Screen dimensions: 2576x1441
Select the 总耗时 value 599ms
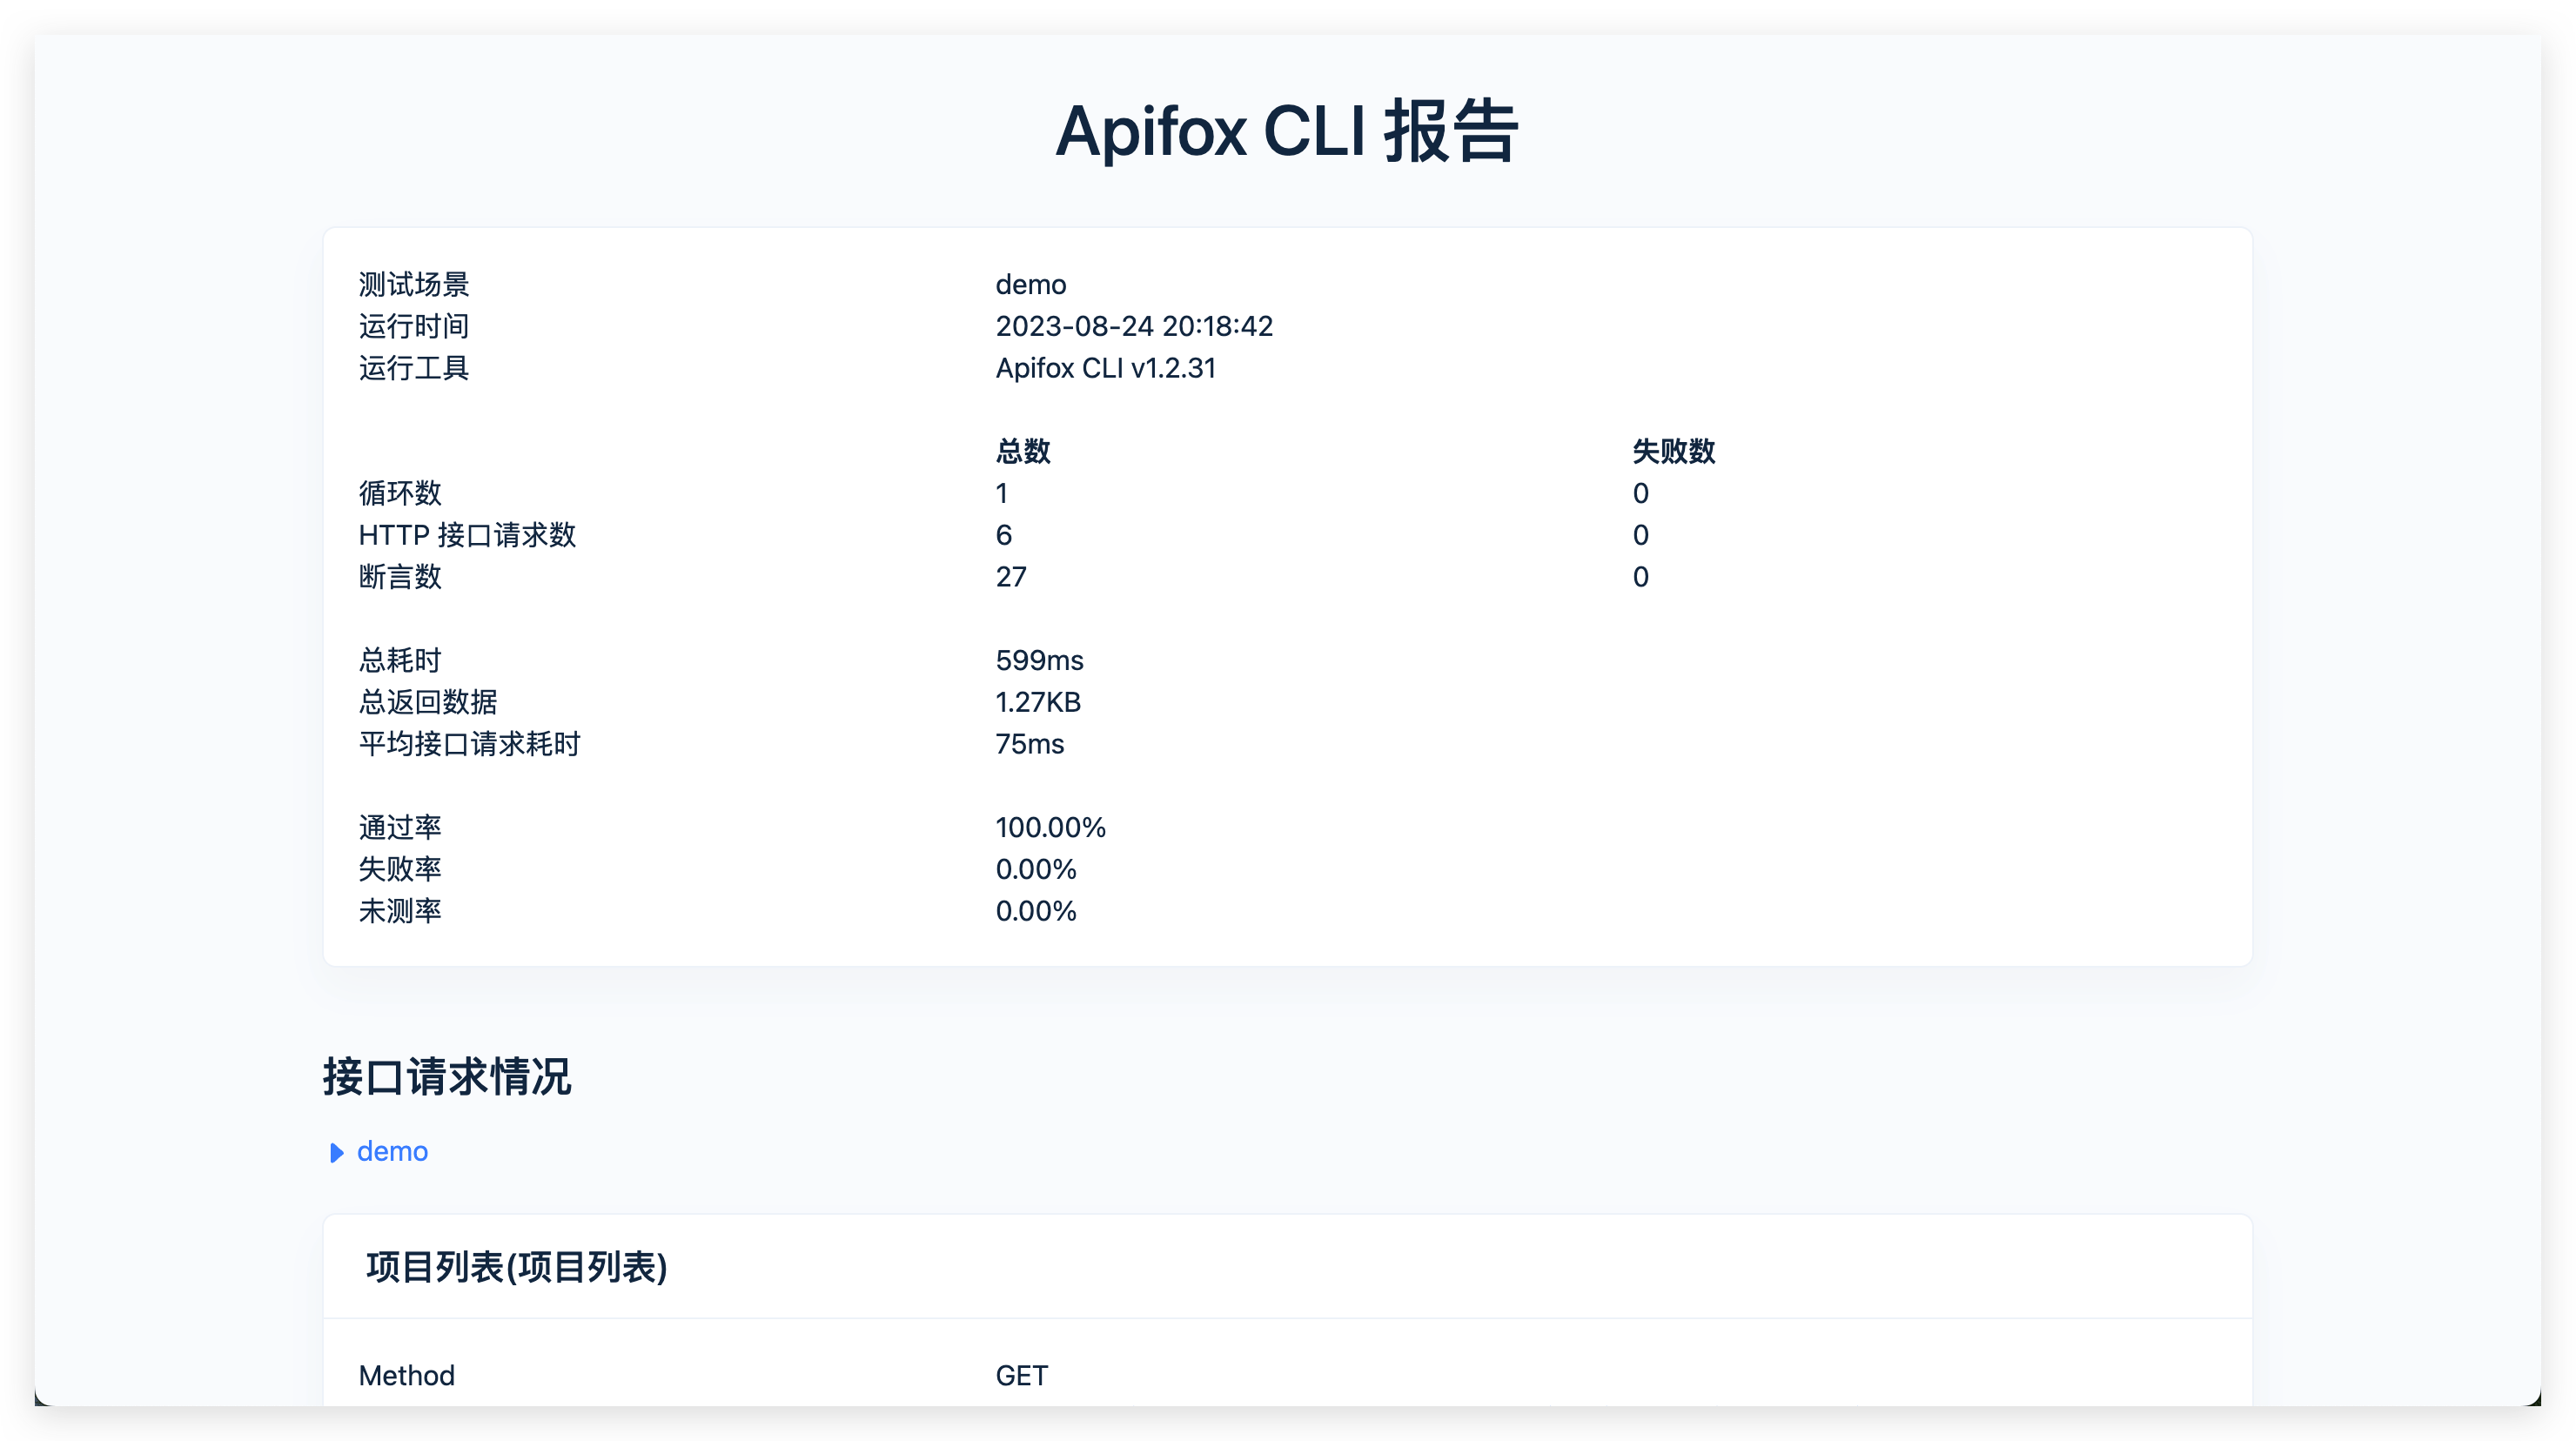(x=1040, y=660)
